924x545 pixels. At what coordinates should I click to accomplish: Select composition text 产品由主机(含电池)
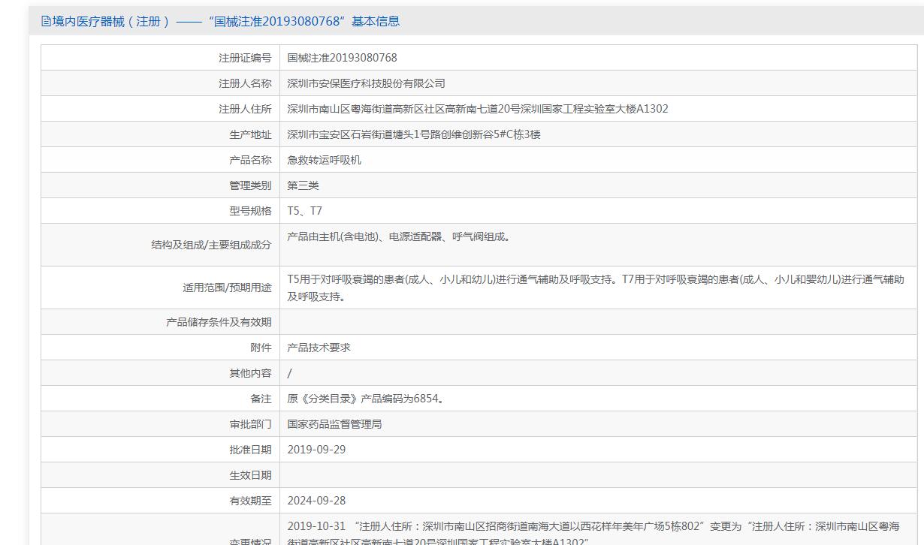click(x=399, y=236)
